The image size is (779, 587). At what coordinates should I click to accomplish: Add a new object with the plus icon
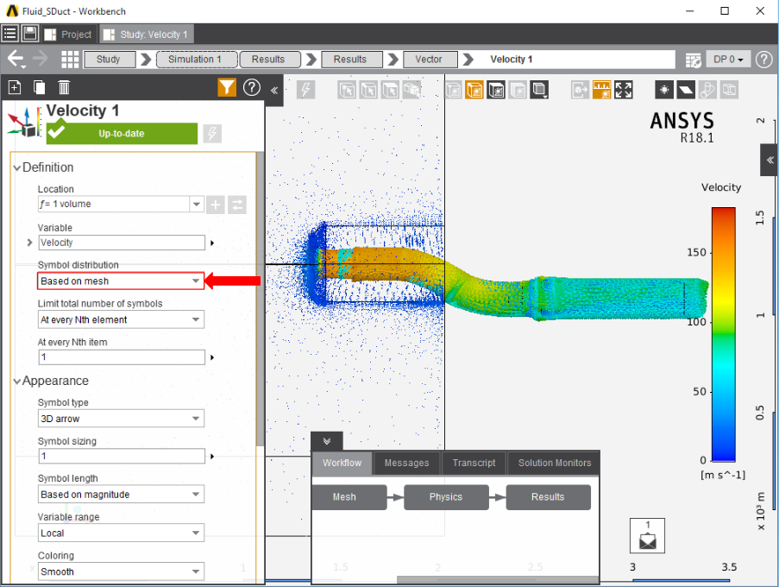(15, 87)
